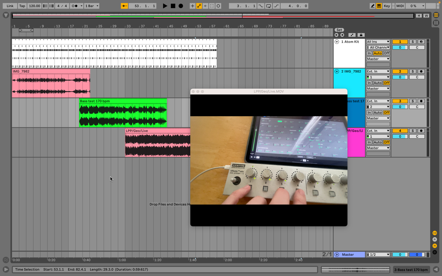This screenshot has width=442, height=276.
Task: Collapse the 1 Atom Kit track
Action: (x=337, y=42)
